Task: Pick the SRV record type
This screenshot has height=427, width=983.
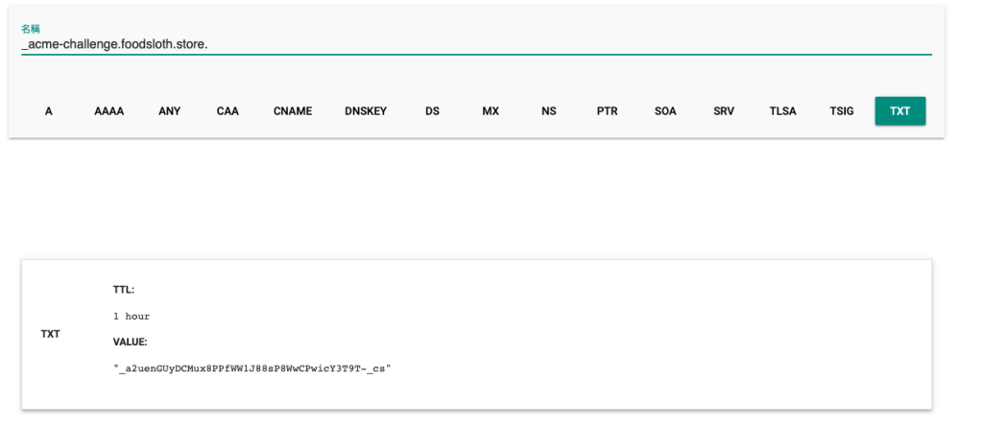Action: pyautogui.click(x=724, y=111)
